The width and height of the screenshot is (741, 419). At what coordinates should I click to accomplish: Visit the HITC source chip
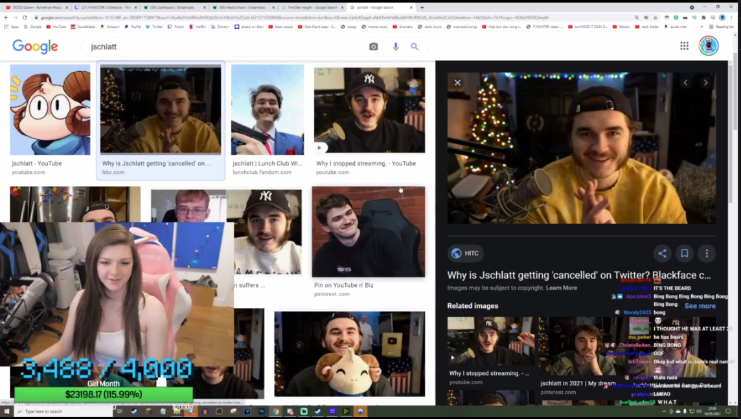tap(466, 253)
